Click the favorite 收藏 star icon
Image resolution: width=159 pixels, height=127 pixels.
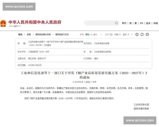(120, 35)
